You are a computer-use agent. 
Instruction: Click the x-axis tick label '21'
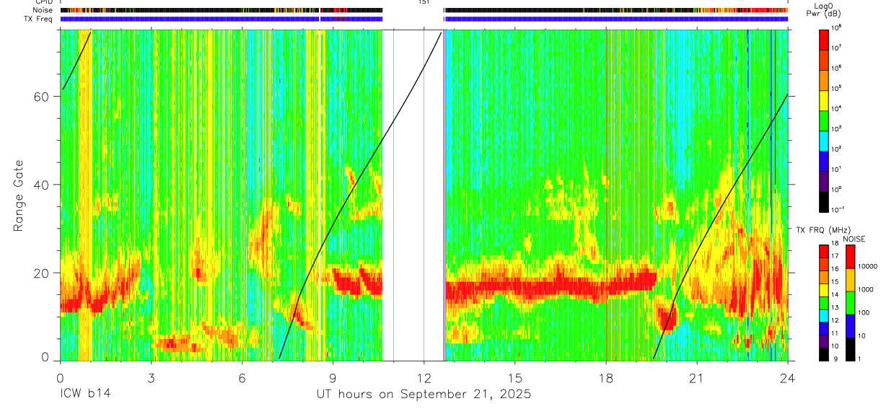tap(696, 378)
